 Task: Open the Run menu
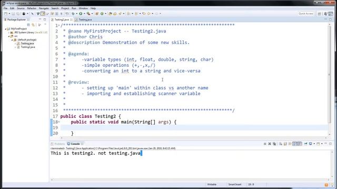click(x=74, y=8)
